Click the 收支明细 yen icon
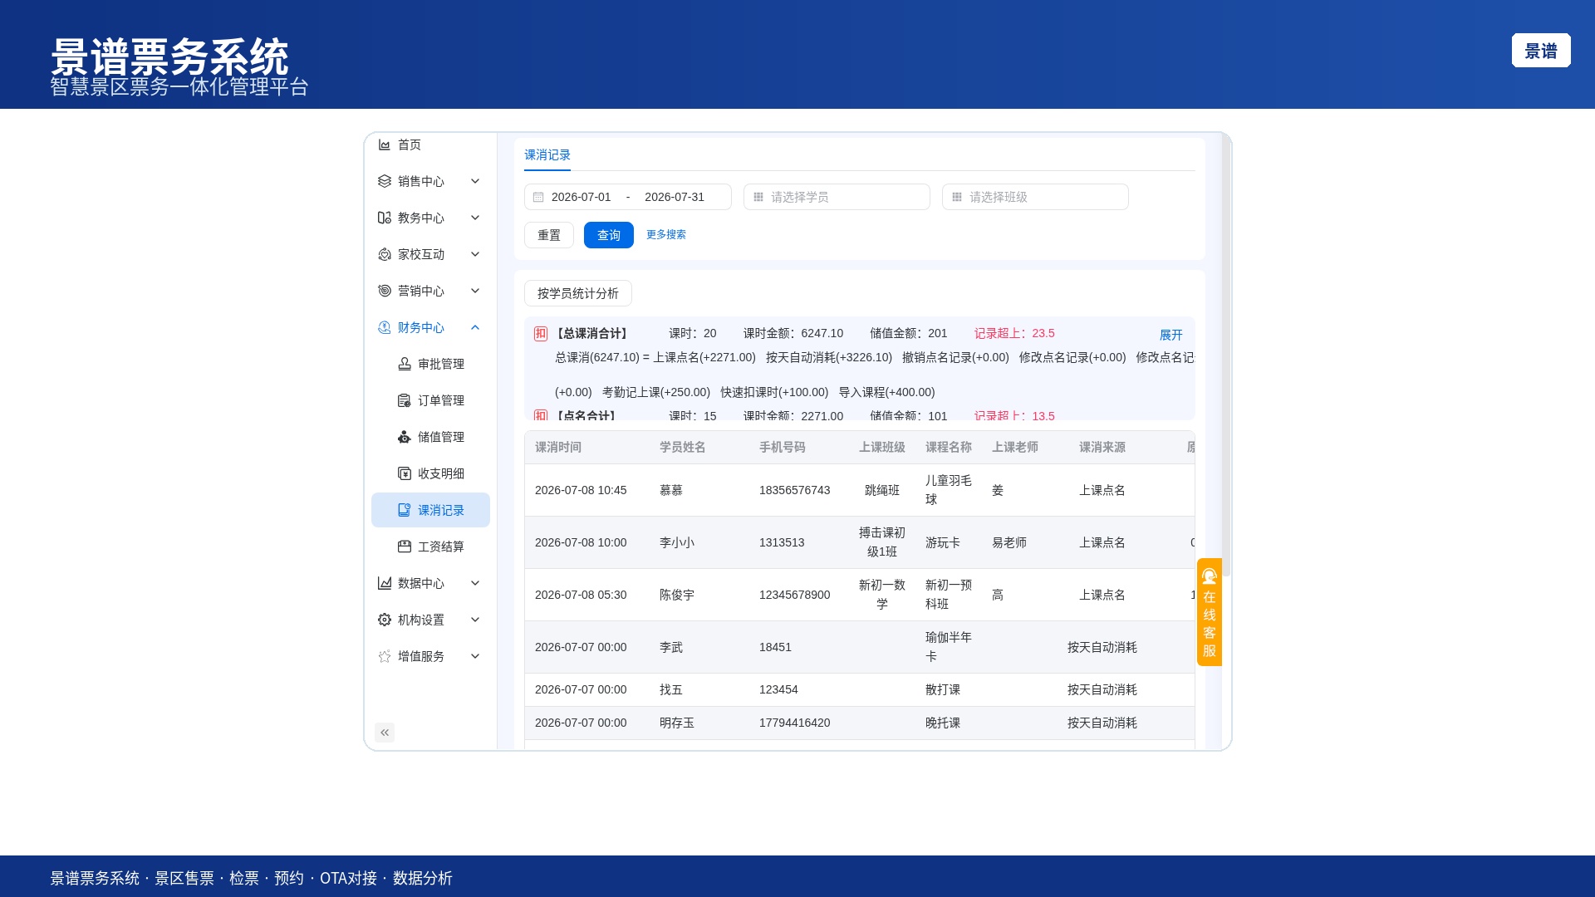 point(405,473)
